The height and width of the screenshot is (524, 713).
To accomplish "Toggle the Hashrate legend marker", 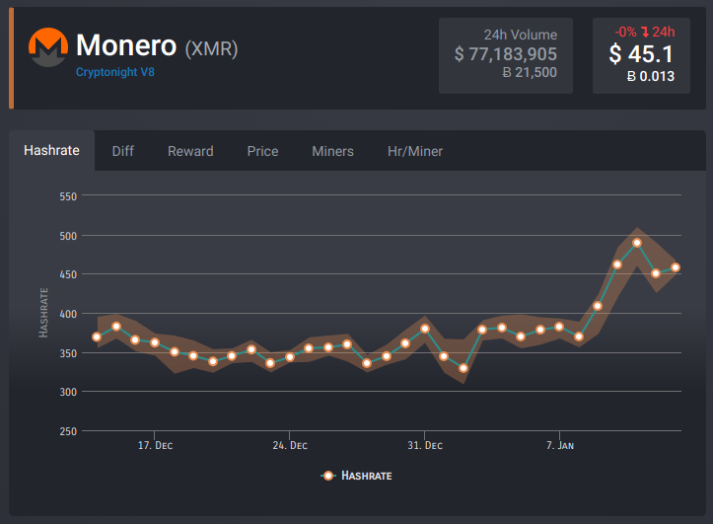I will [x=327, y=476].
